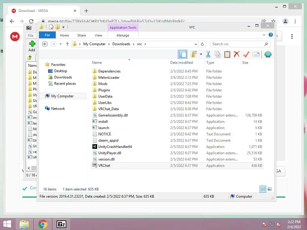307x230 pixels.
Task: Collapse the ribbon with chevron arrow
Action: point(264,35)
